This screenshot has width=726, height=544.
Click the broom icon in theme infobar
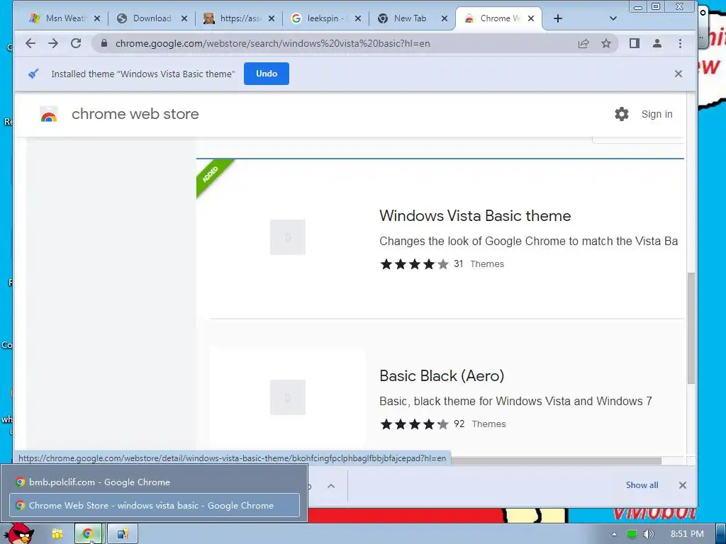[x=33, y=74]
